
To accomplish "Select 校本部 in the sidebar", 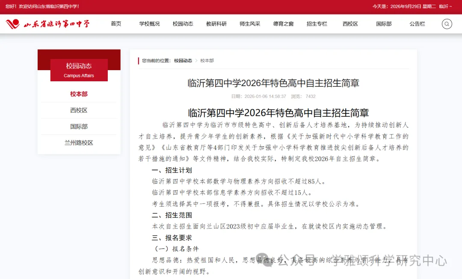I will [79, 94].
